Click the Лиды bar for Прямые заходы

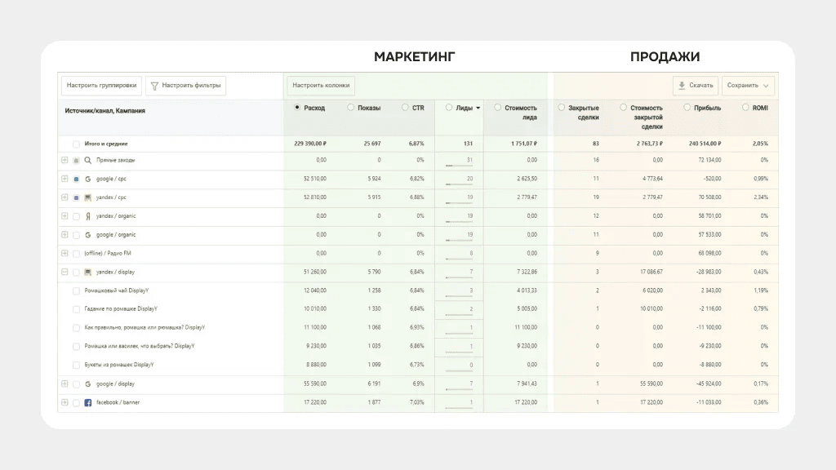click(459, 166)
